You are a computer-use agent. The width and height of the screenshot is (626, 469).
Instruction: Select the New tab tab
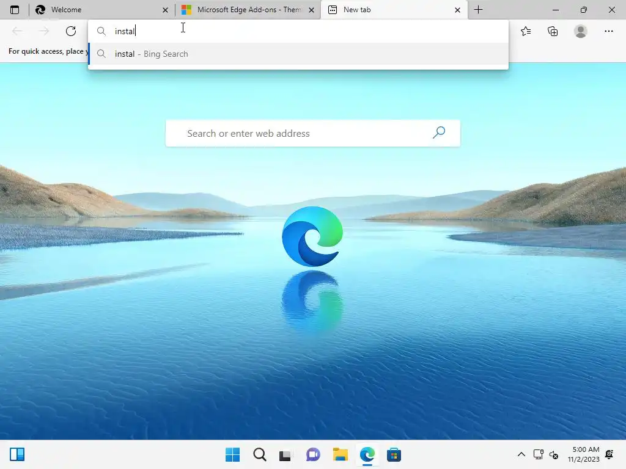coord(394,10)
